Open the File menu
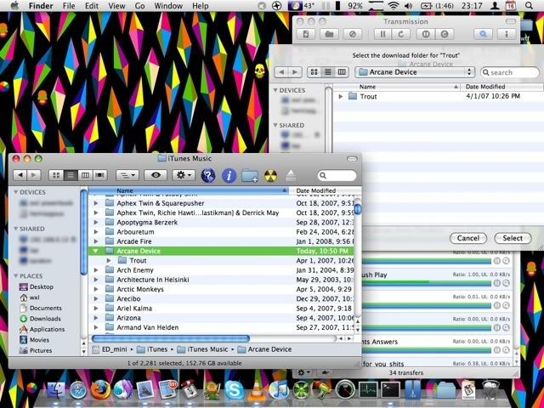 (69, 6)
